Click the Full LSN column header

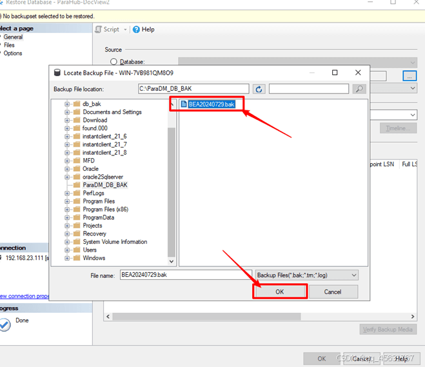coord(409,164)
